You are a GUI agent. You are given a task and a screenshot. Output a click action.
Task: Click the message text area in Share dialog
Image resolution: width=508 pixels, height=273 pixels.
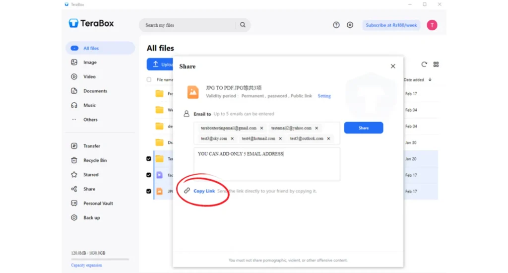coord(267,164)
